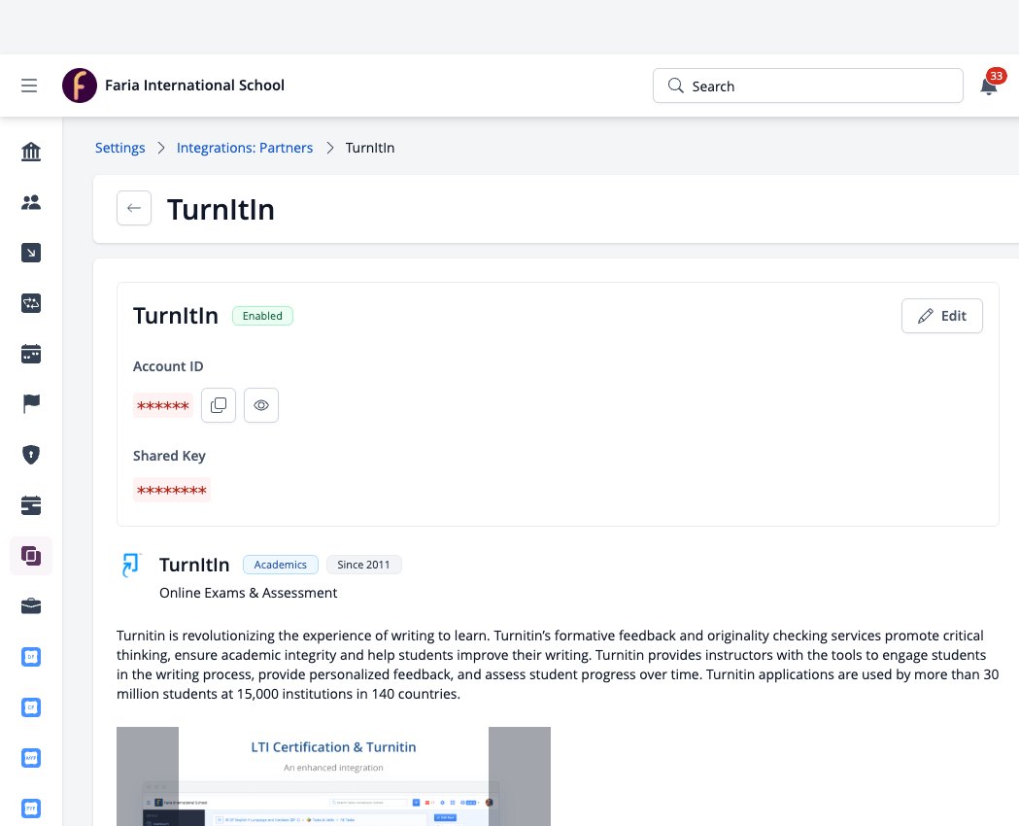Open the LTI Certification & Turnitin thumbnail
1019x826 pixels.
tap(333, 776)
